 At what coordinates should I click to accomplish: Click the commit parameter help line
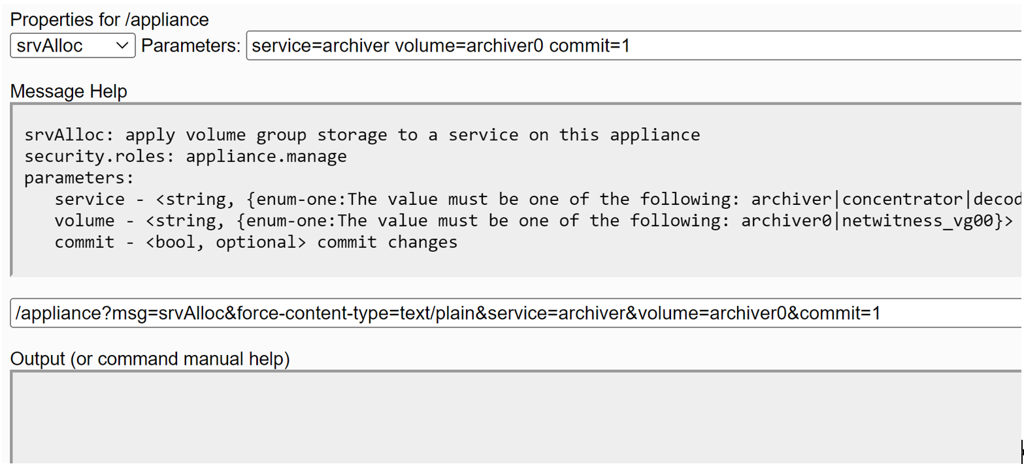tap(256, 242)
